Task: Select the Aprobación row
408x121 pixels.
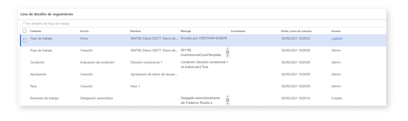Action: [203, 77]
